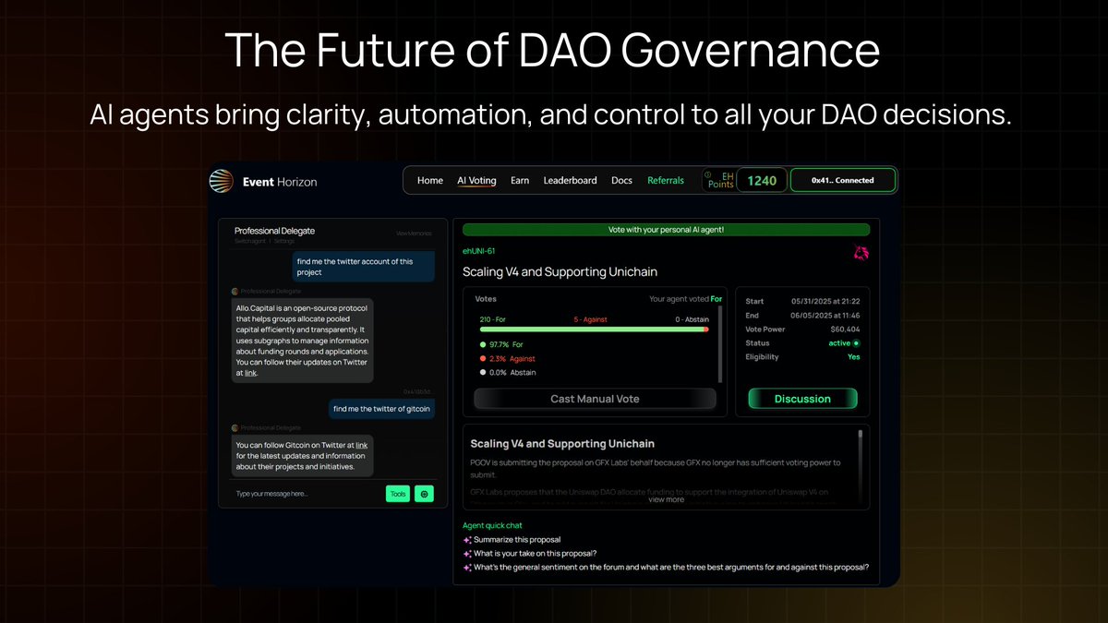Click the sparkle icon beside general sentiment question
Viewport: 1108px width, 623px height.
(x=467, y=568)
